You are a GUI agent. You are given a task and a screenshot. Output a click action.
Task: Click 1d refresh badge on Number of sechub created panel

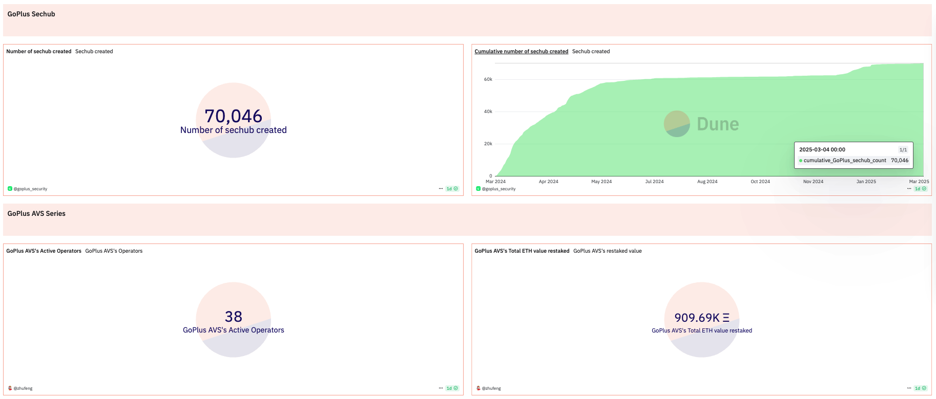(x=452, y=189)
